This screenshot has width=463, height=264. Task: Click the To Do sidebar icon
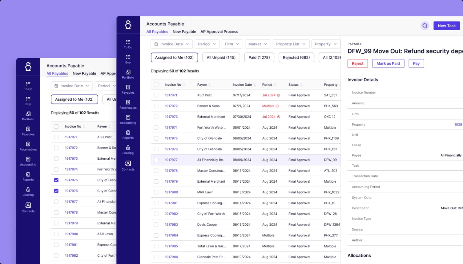(x=128, y=43)
